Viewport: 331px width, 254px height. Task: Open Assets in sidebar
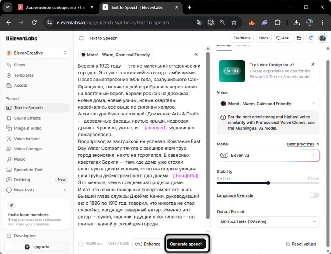point(37,85)
